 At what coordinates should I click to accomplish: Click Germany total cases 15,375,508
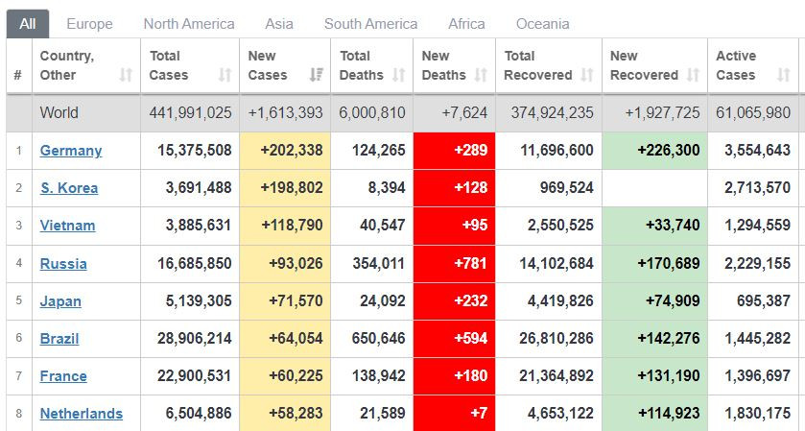point(195,151)
